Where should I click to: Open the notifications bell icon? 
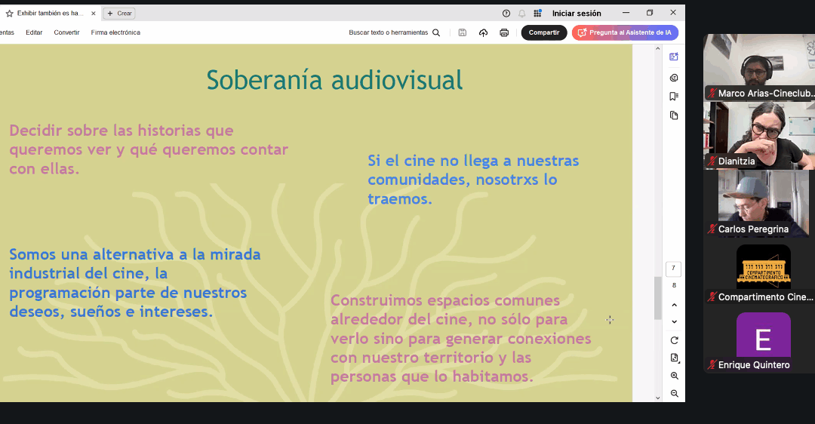(x=522, y=14)
